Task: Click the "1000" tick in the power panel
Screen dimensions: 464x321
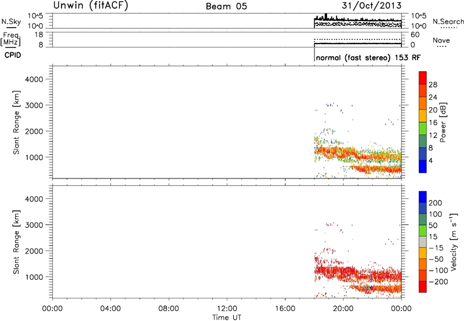Action: coord(34,157)
